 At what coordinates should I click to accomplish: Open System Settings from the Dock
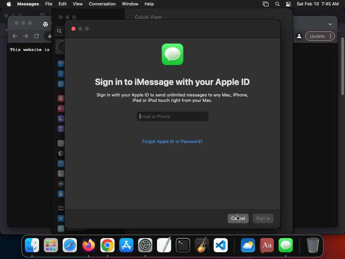pos(145,245)
